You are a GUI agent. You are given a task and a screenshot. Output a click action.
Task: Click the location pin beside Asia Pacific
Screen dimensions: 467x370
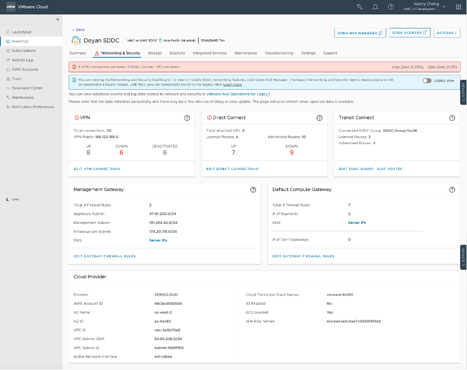pyautogui.click(x=160, y=40)
